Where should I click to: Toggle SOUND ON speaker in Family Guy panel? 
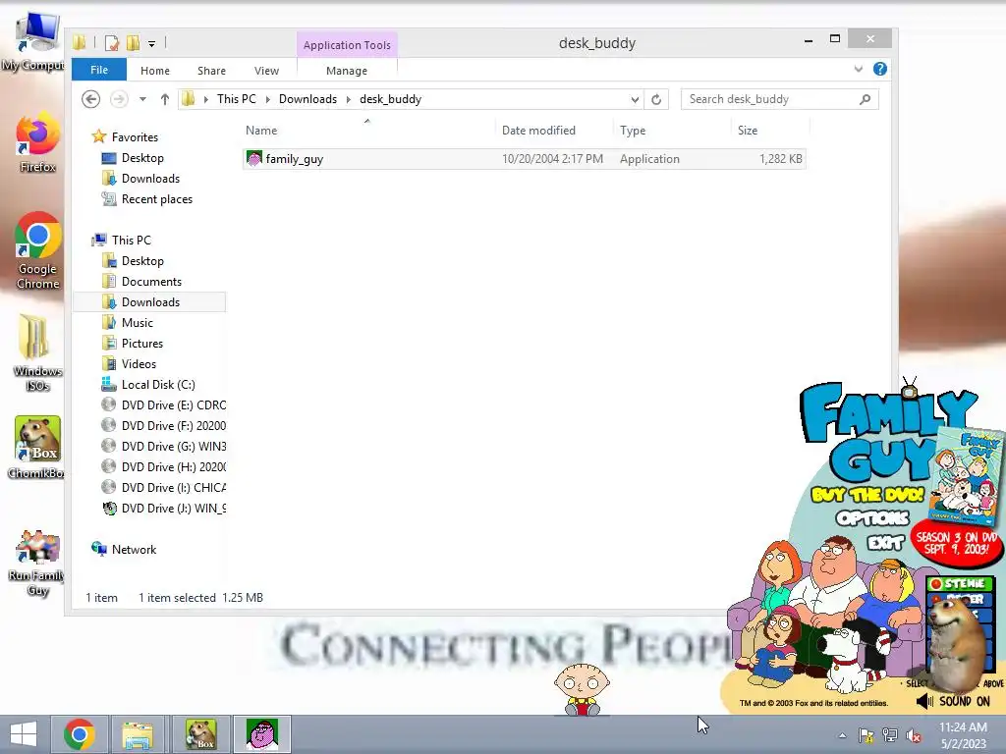[x=954, y=701]
